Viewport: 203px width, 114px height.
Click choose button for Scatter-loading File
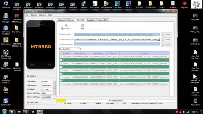[166, 39]
